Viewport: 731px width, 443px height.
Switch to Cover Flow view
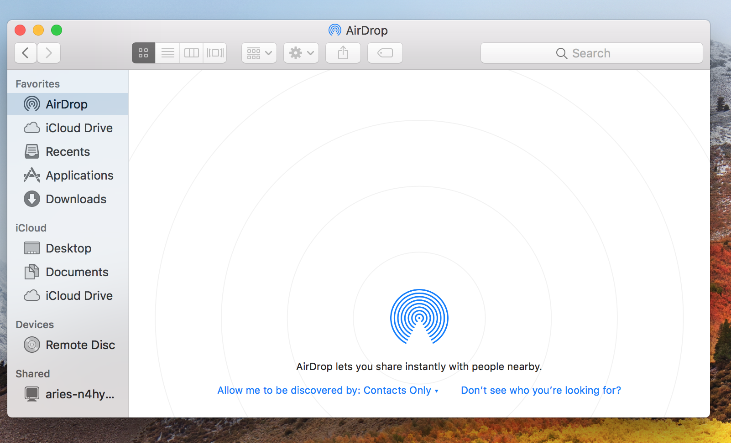215,53
